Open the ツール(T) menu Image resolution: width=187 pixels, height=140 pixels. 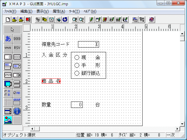(74, 11)
